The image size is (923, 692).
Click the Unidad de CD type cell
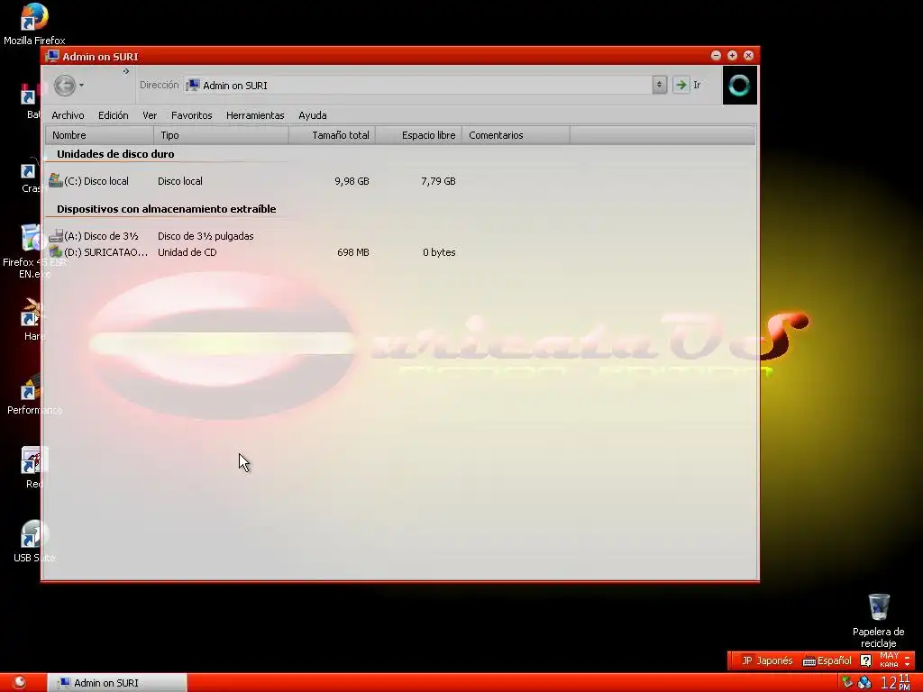[x=187, y=252]
